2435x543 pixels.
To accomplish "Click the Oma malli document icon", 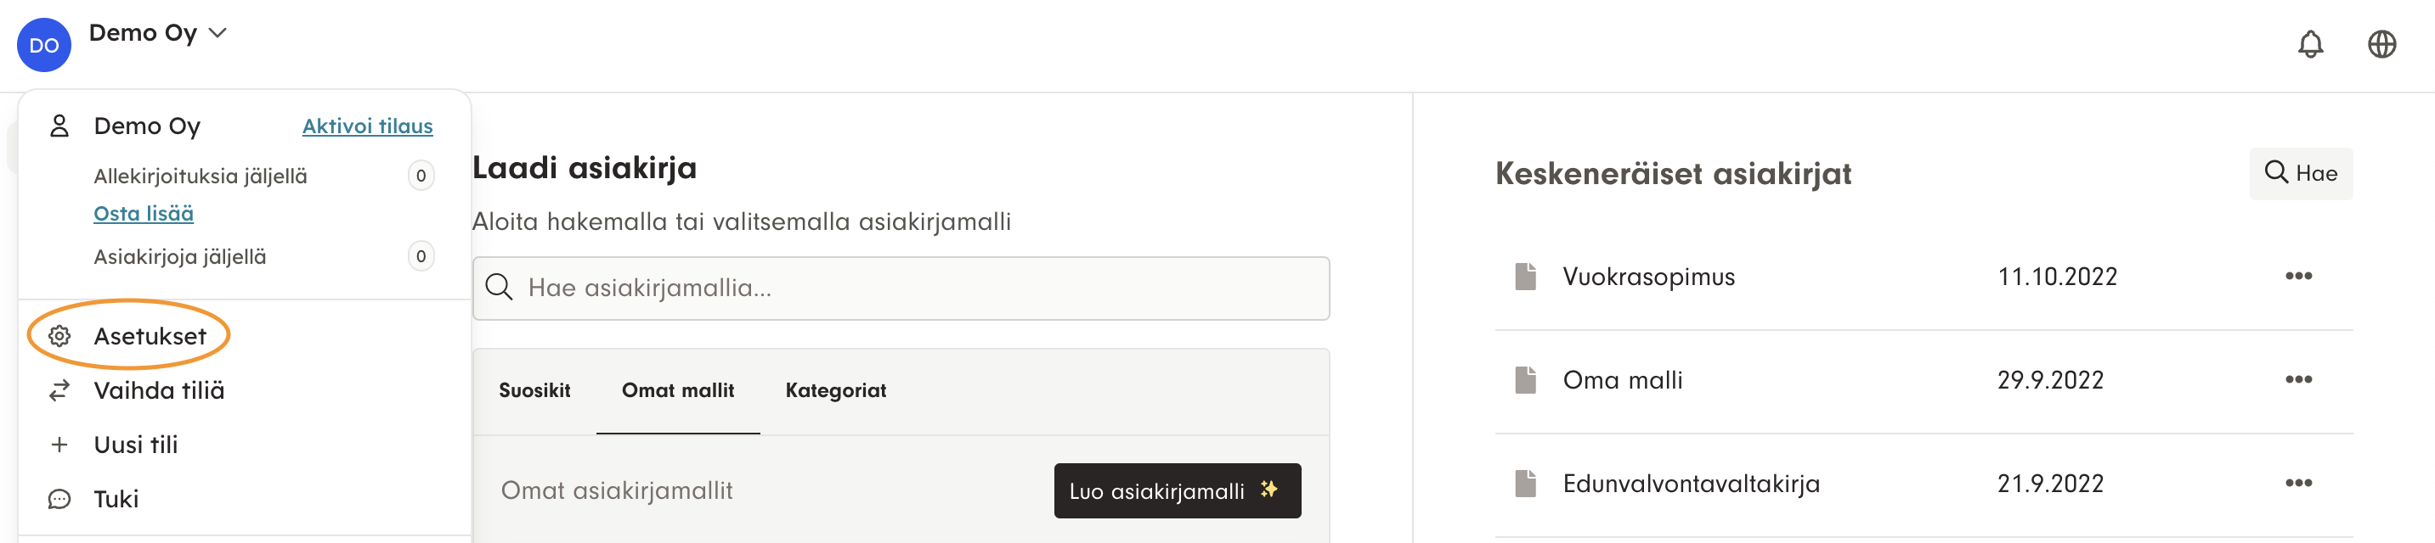I will point(1525,381).
